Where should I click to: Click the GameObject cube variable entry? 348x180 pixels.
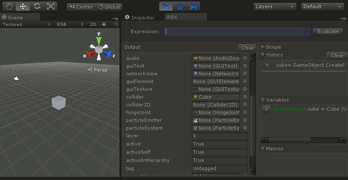click(311, 109)
